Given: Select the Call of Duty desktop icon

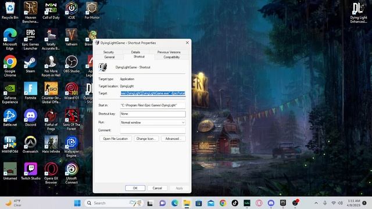Looking at the screenshot, I should tap(51, 10).
